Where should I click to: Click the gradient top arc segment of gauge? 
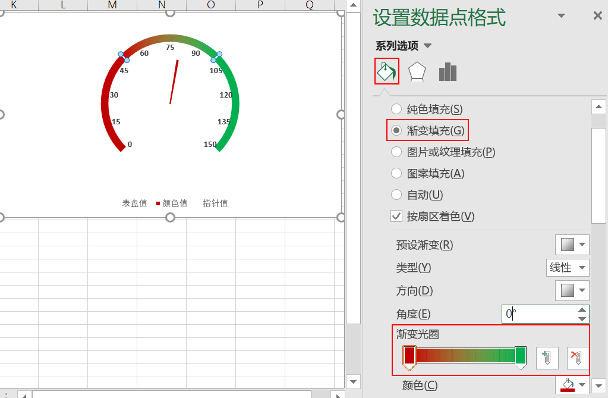(x=170, y=38)
